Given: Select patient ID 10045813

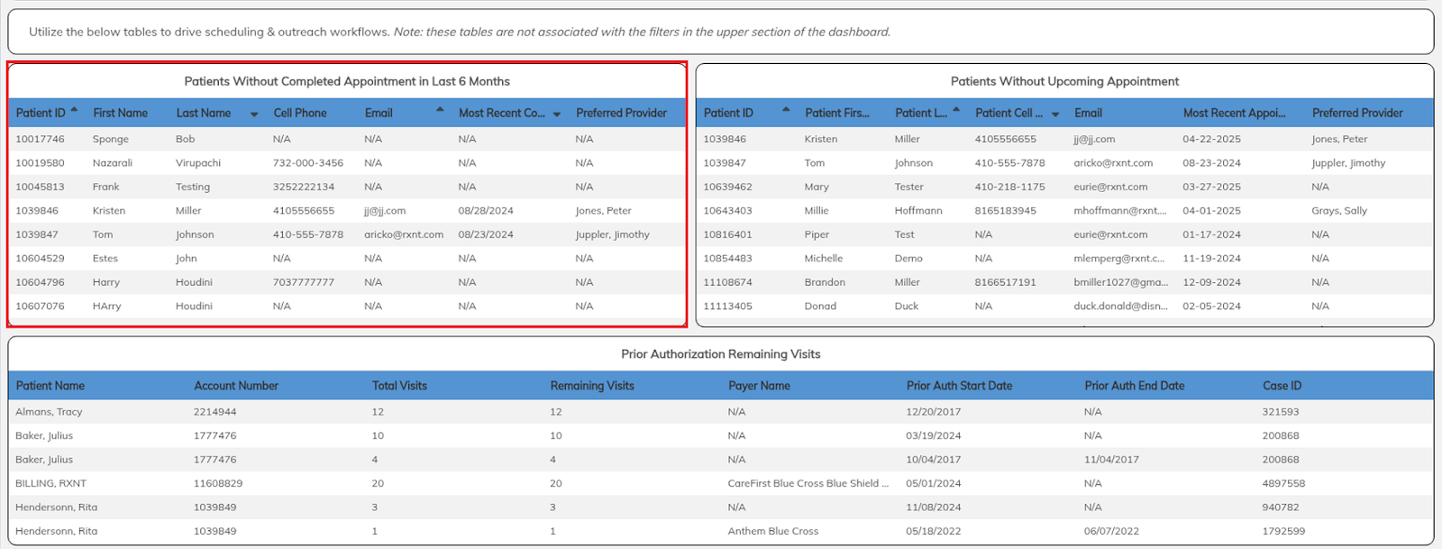Looking at the screenshot, I should 40,187.
